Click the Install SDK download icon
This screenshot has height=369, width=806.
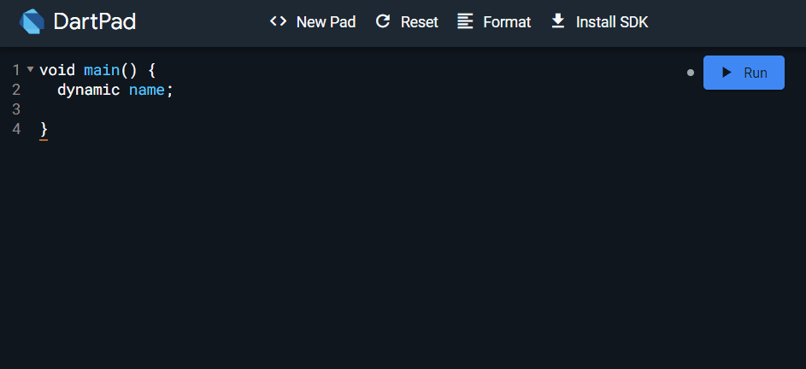558,21
